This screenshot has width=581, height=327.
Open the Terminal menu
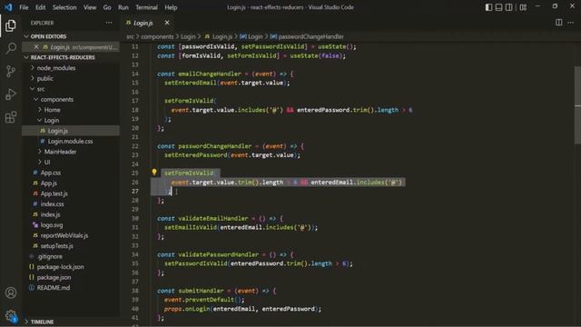pyautogui.click(x=146, y=7)
